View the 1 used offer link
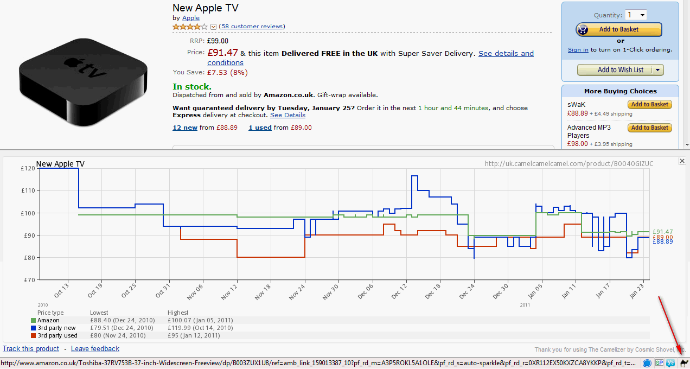 tap(260, 128)
